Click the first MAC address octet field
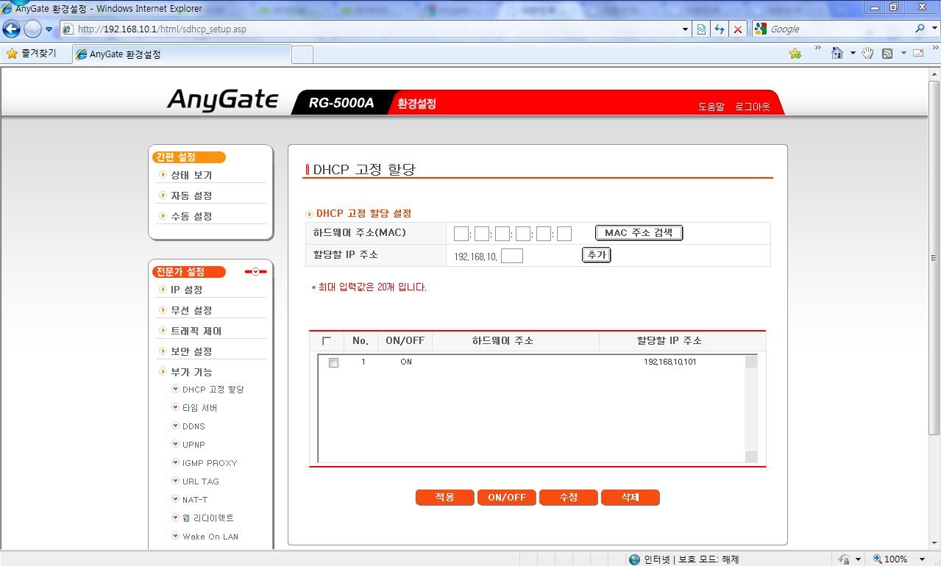Image resolution: width=941 pixels, height=566 pixels. [461, 234]
